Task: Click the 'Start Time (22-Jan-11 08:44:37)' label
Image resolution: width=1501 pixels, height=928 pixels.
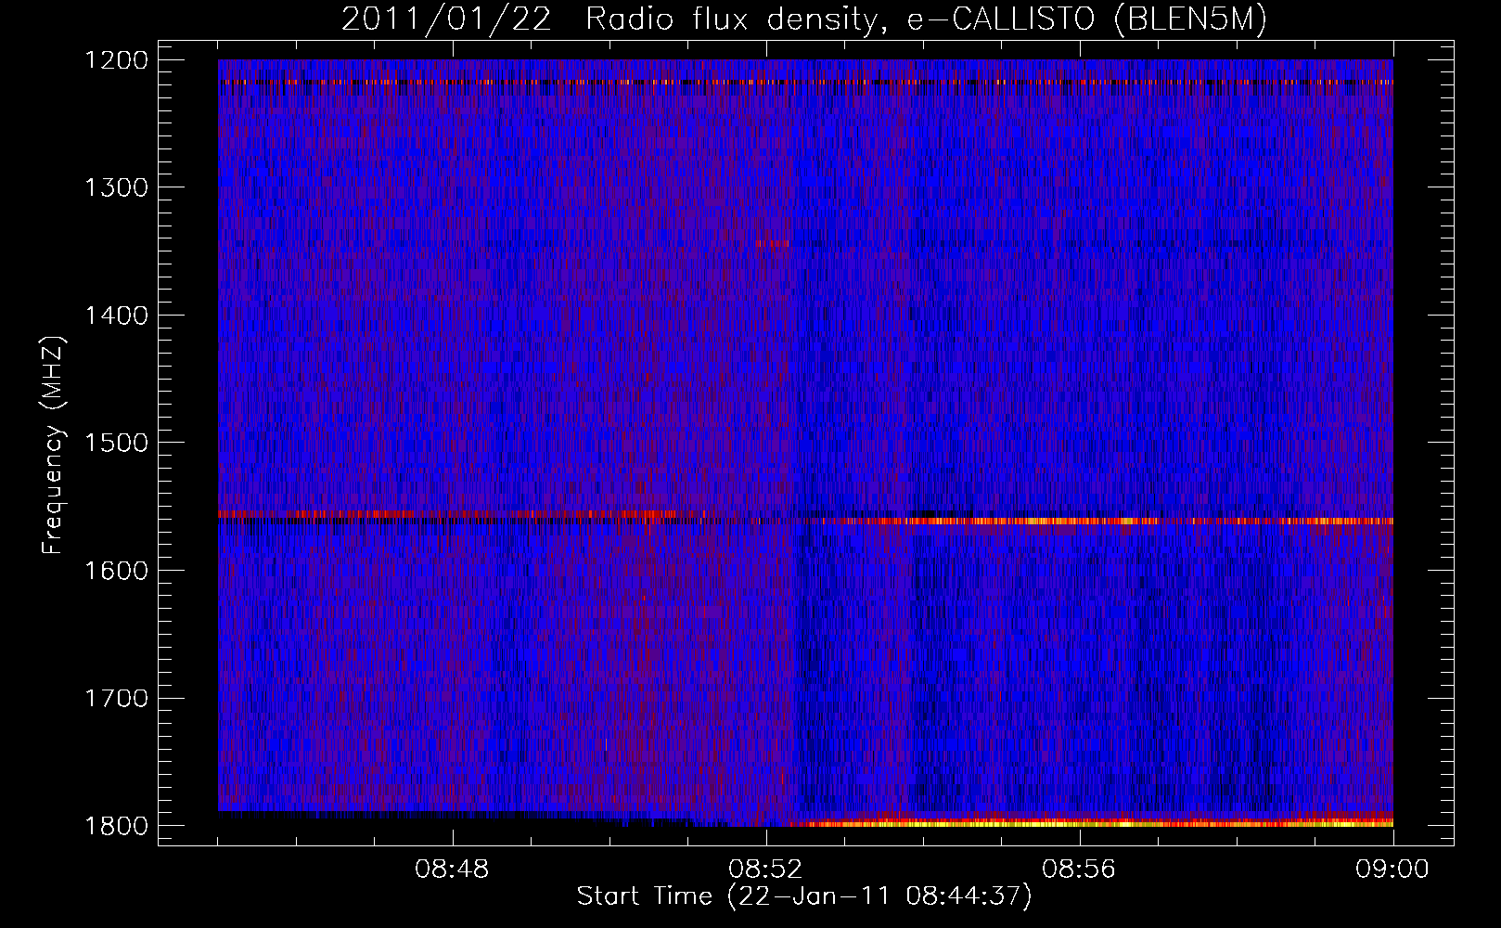Action: pos(804,896)
